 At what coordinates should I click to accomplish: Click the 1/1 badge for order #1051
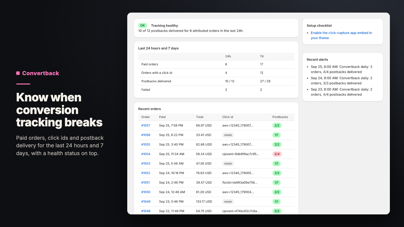(x=276, y=182)
